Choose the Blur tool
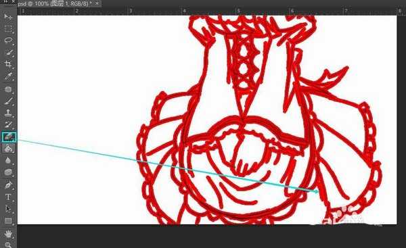 (8, 160)
